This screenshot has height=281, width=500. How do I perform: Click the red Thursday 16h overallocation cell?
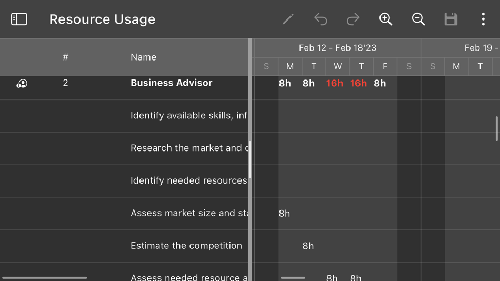(358, 83)
